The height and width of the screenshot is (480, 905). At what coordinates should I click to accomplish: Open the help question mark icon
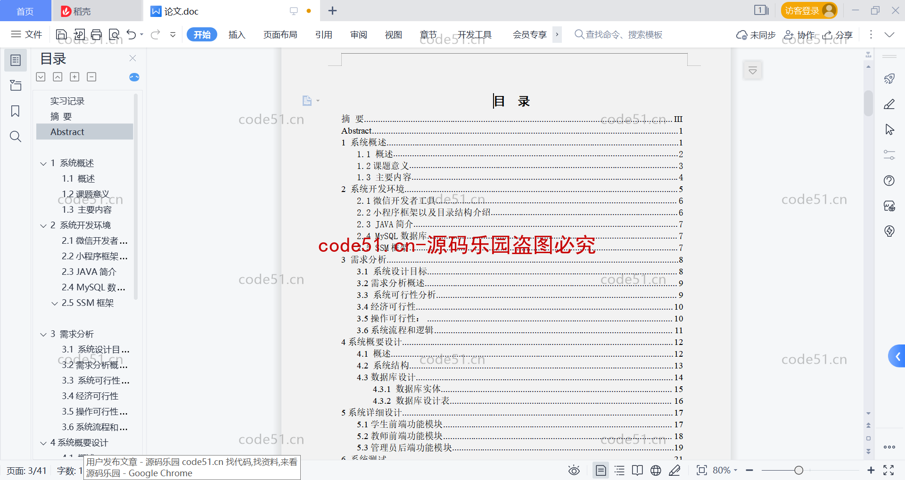889,180
